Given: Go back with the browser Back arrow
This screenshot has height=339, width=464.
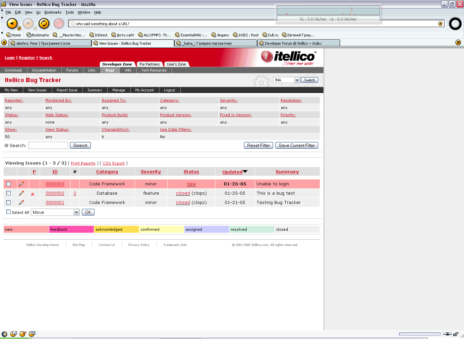Looking at the screenshot, I should tap(12, 24).
